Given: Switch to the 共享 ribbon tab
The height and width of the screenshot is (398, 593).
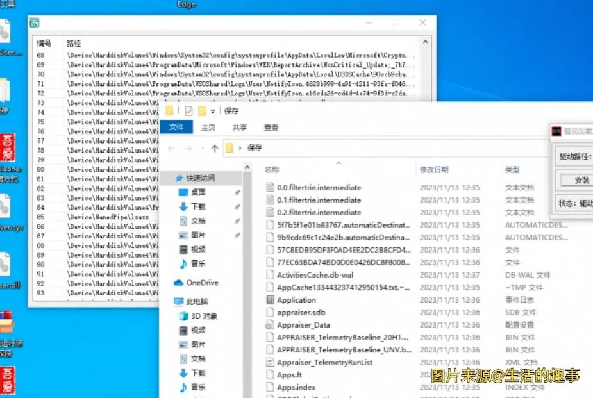Looking at the screenshot, I should tap(240, 128).
